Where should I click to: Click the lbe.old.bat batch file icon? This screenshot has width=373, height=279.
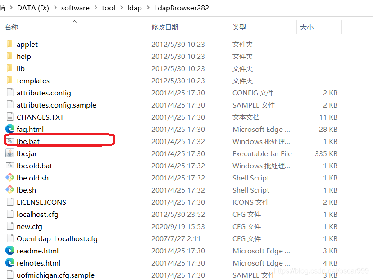10,166
